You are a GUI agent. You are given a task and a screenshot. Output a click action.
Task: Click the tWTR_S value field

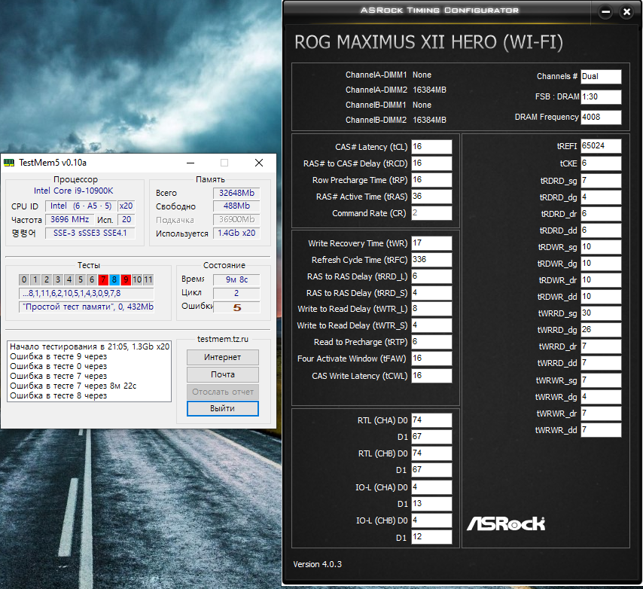(431, 325)
